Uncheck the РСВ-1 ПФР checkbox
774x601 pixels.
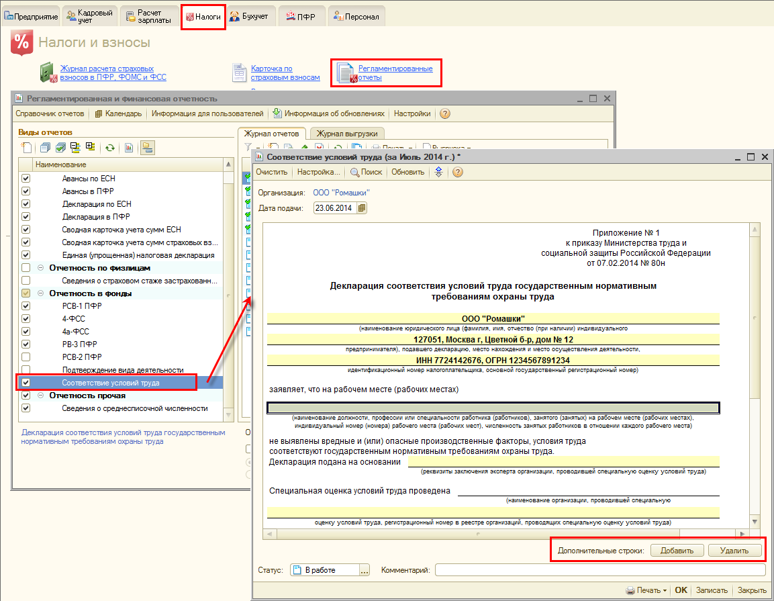(26, 306)
